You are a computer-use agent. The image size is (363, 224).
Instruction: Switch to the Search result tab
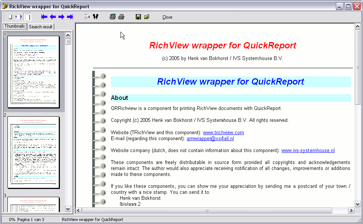41,27
